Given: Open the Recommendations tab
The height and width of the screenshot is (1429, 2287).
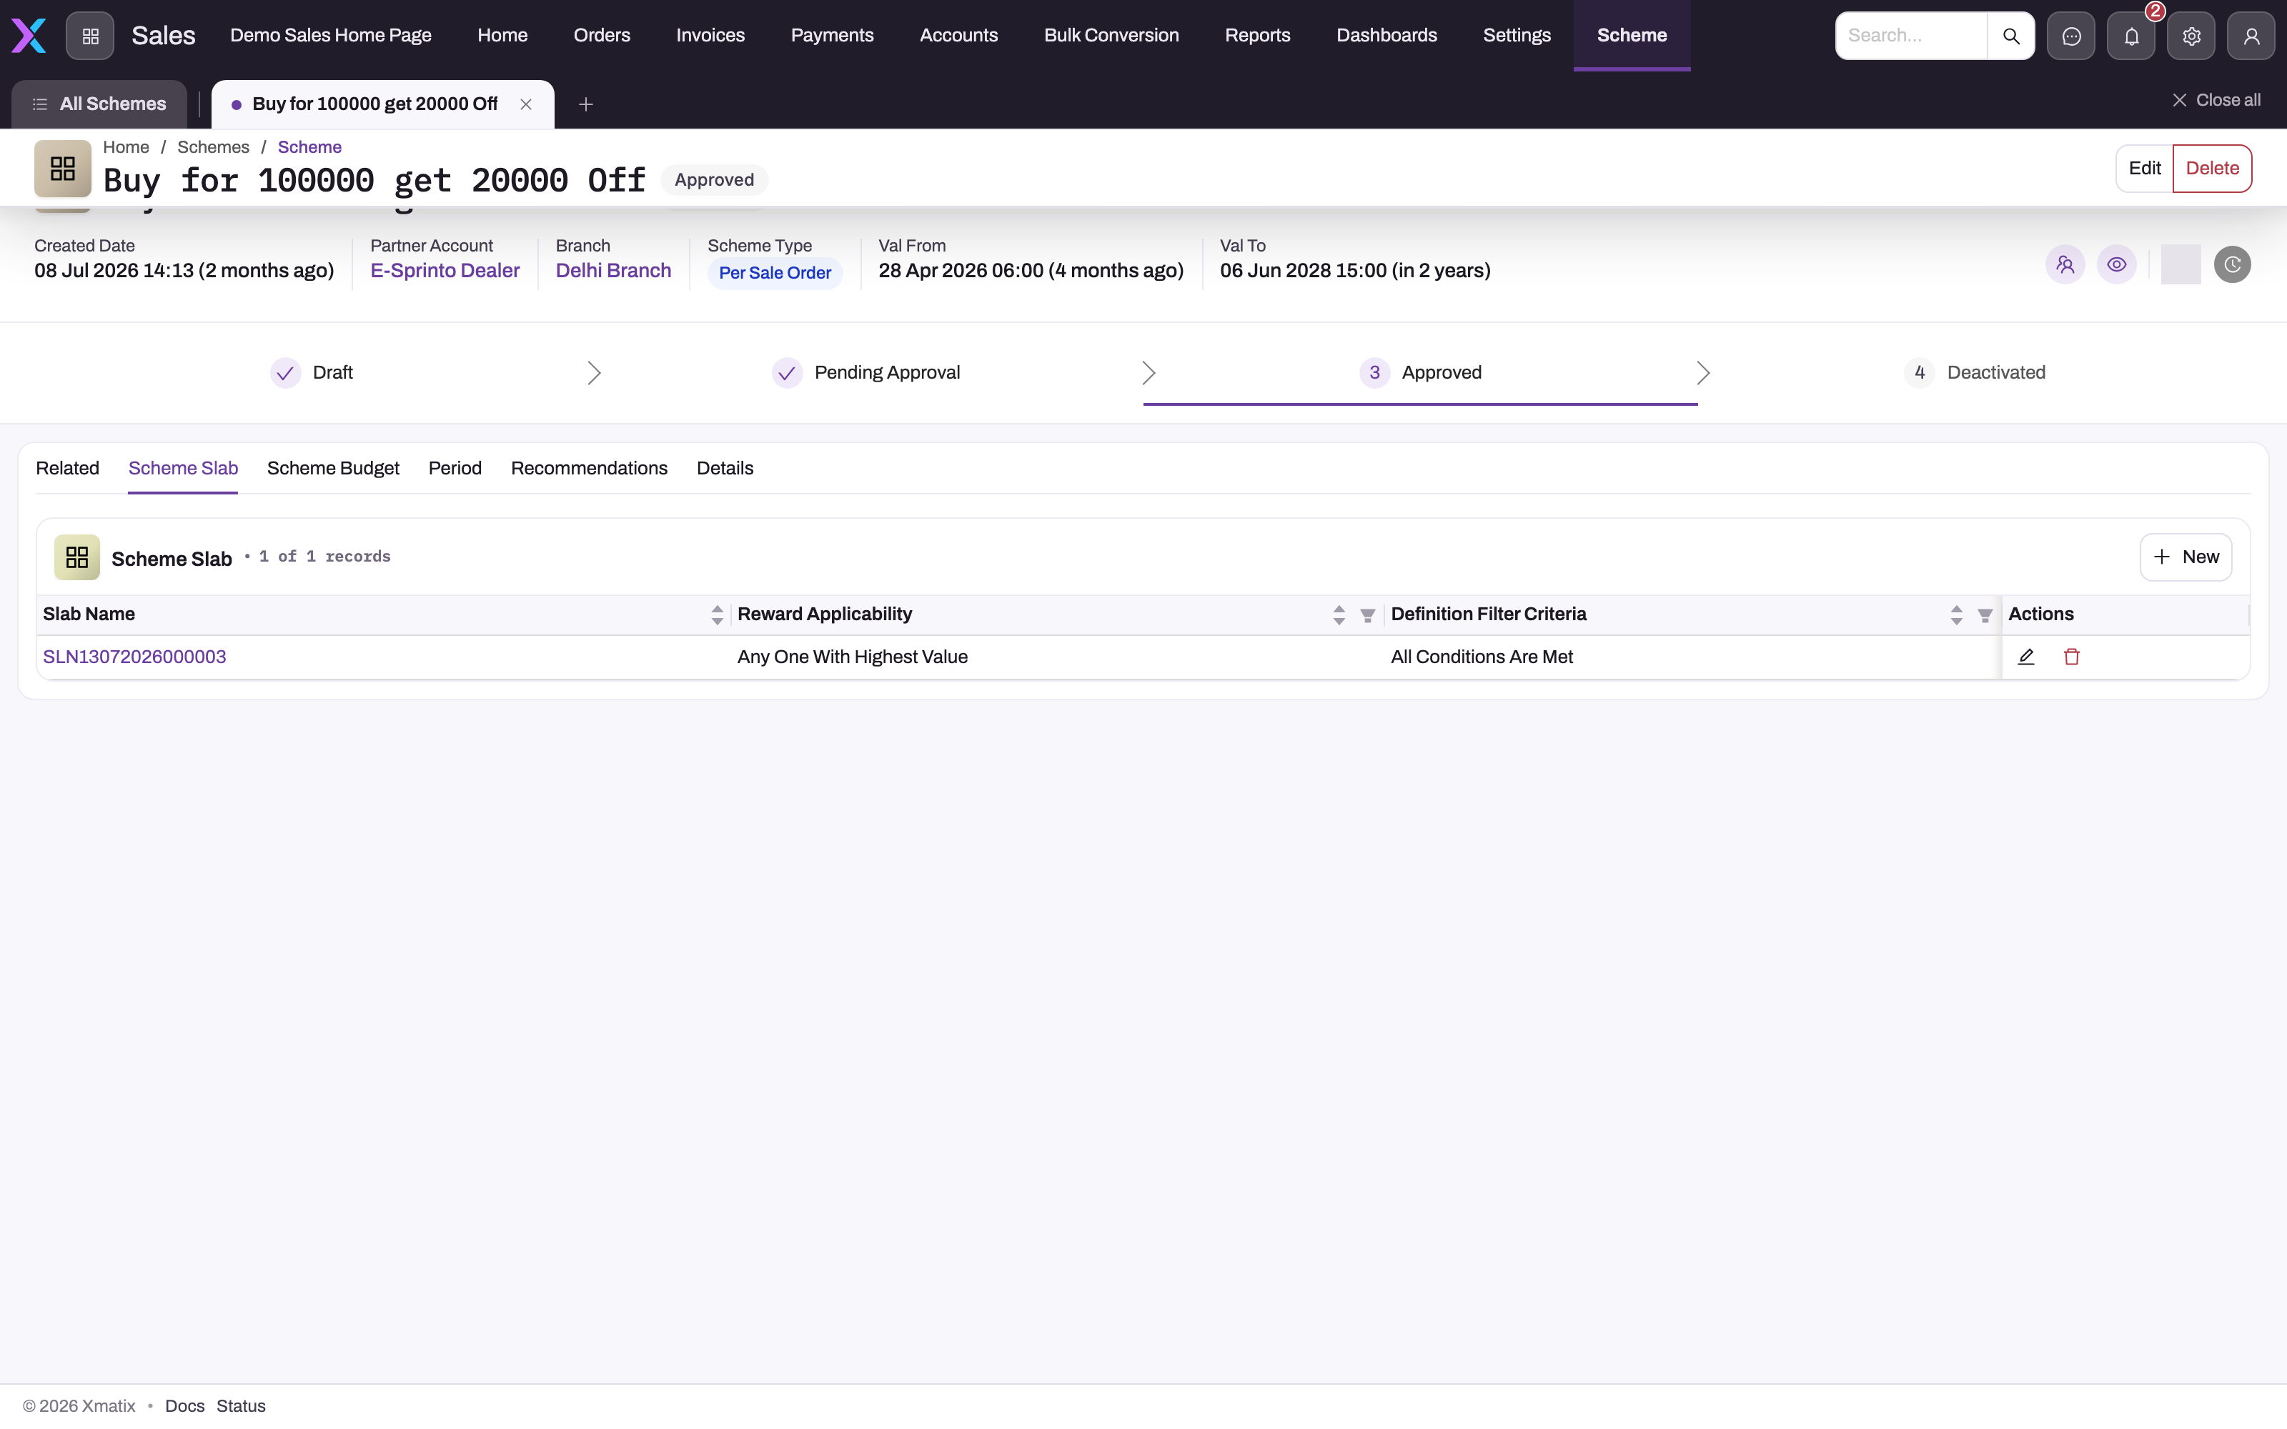Looking at the screenshot, I should click(x=589, y=469).
